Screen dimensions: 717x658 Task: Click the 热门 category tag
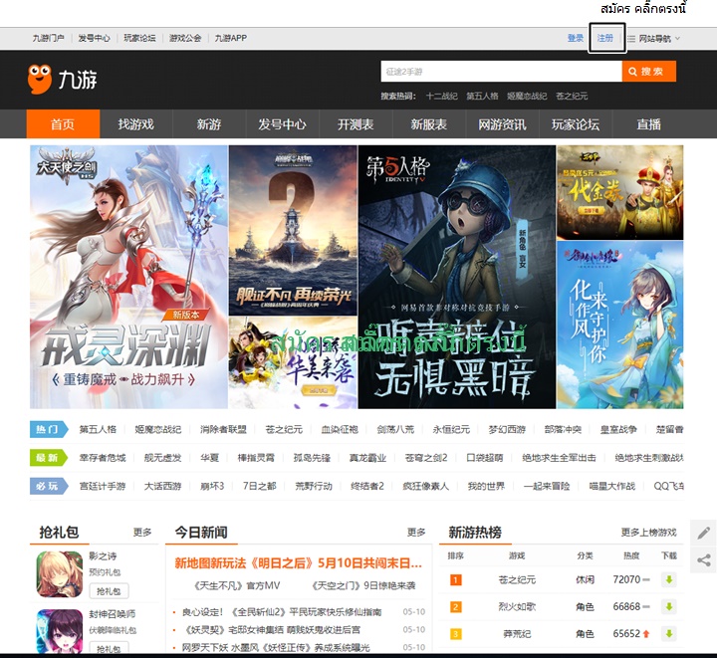(x=49, y=429)
